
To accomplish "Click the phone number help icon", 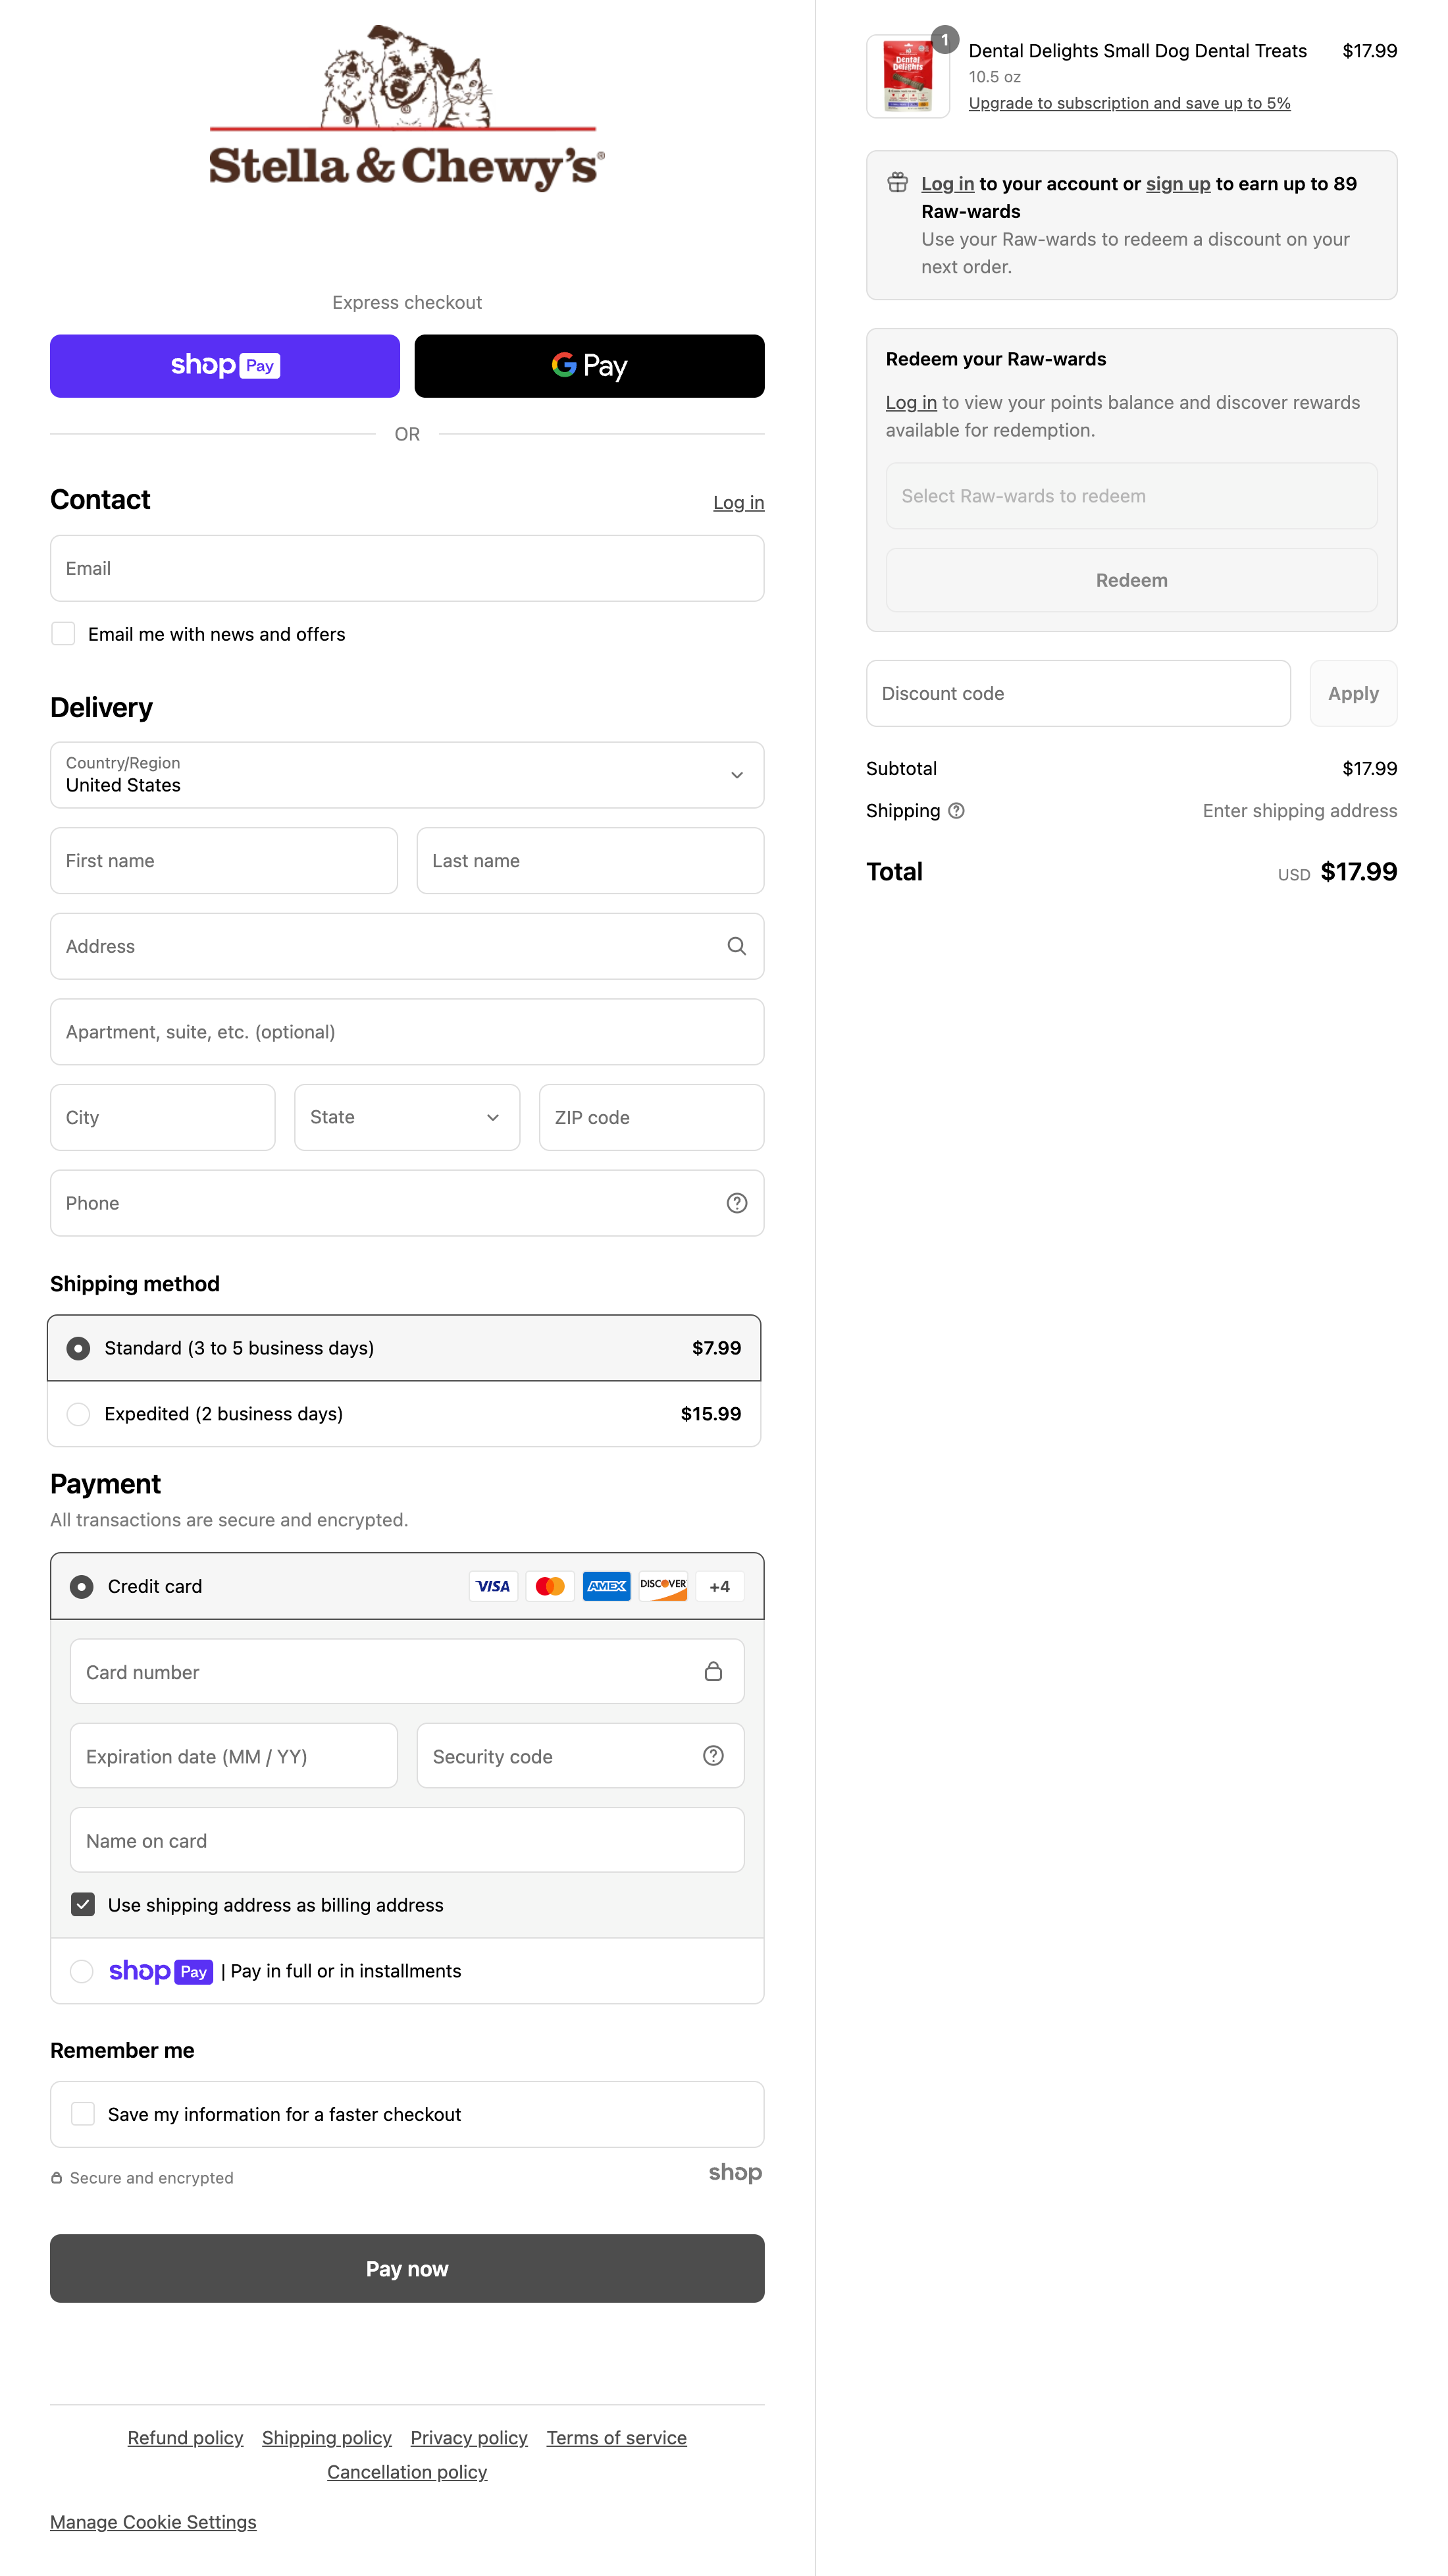I will coord(737,1202).
